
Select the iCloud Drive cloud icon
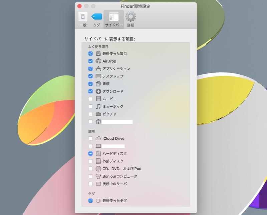pos(98,138)
